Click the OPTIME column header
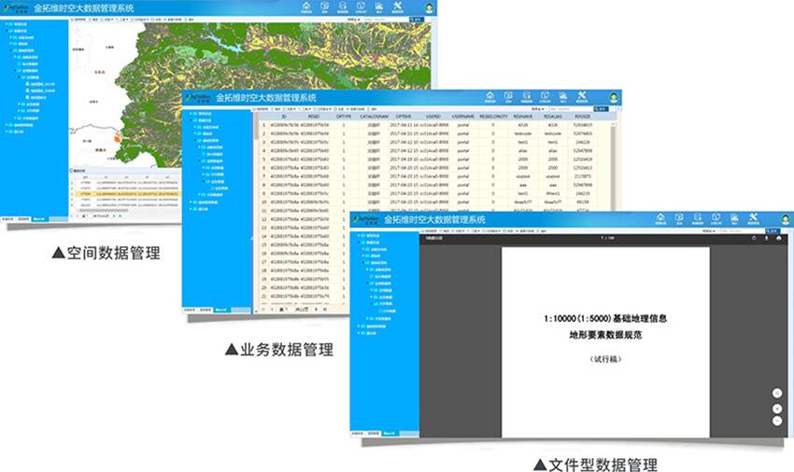Viewport: 794px width, 472px height. [404, 116]
